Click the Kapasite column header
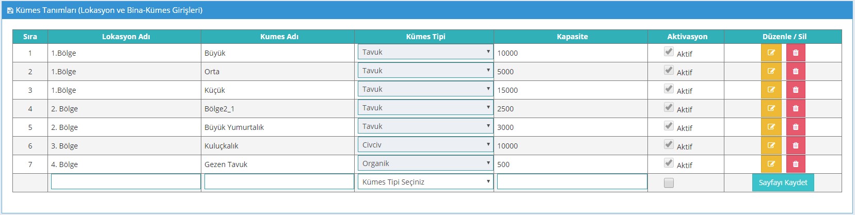The width and height of the screenshot is (855, 215). coord(572,37)
